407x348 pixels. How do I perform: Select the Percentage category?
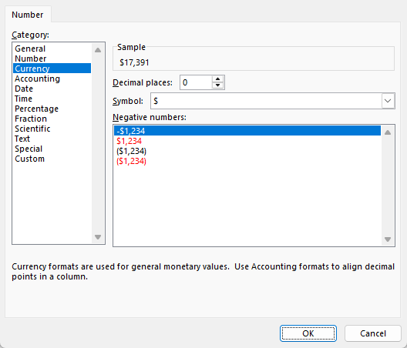52,109
